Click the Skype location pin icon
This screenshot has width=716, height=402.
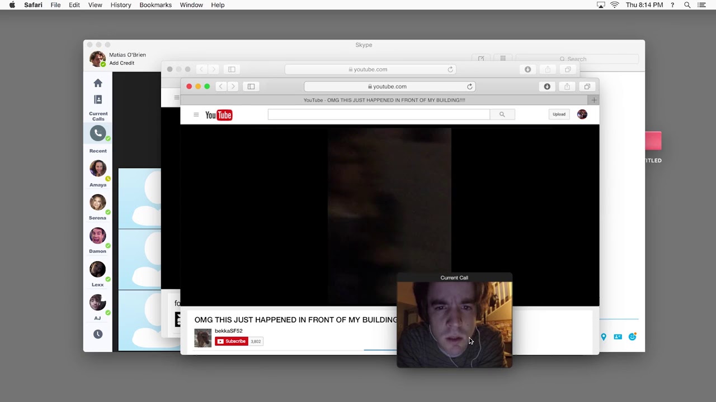tap(604, 337)
